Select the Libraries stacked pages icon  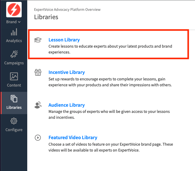coord(14,99)
